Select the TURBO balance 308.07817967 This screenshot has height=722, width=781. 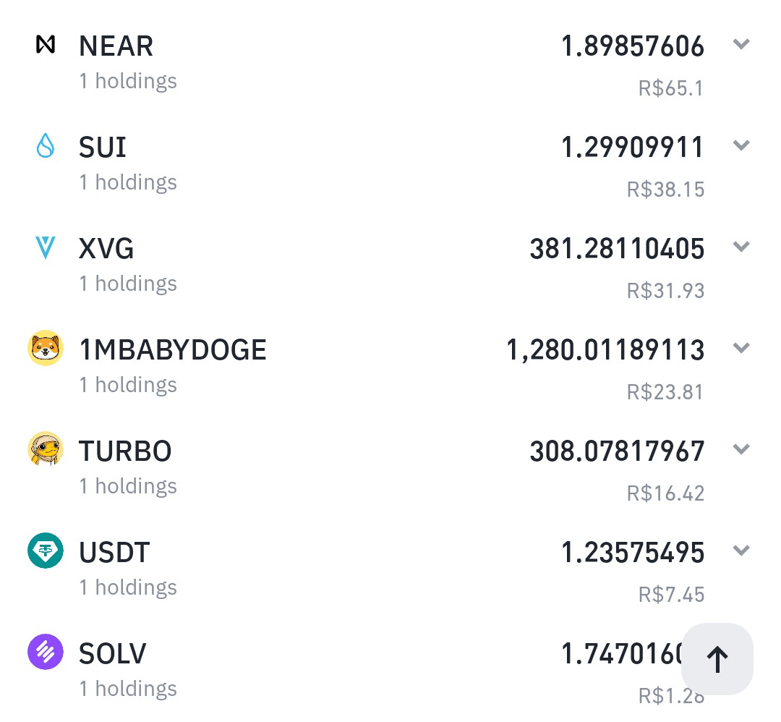(x=617, y=451)
